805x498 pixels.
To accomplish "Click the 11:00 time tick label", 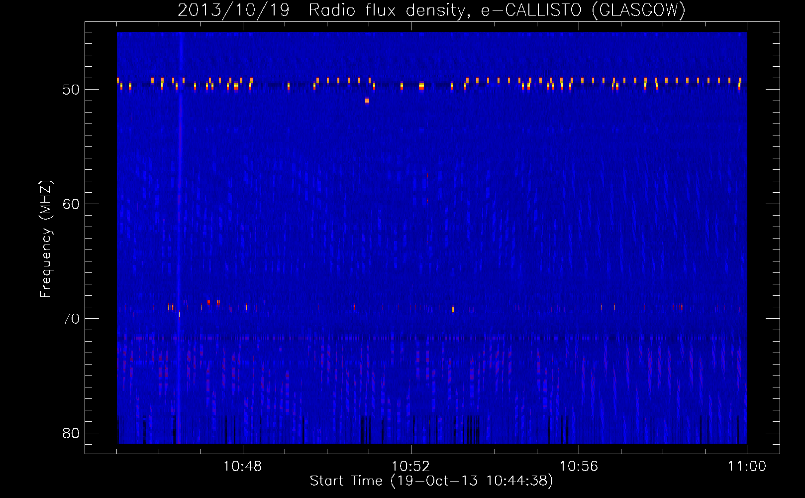I will [747, 467].
